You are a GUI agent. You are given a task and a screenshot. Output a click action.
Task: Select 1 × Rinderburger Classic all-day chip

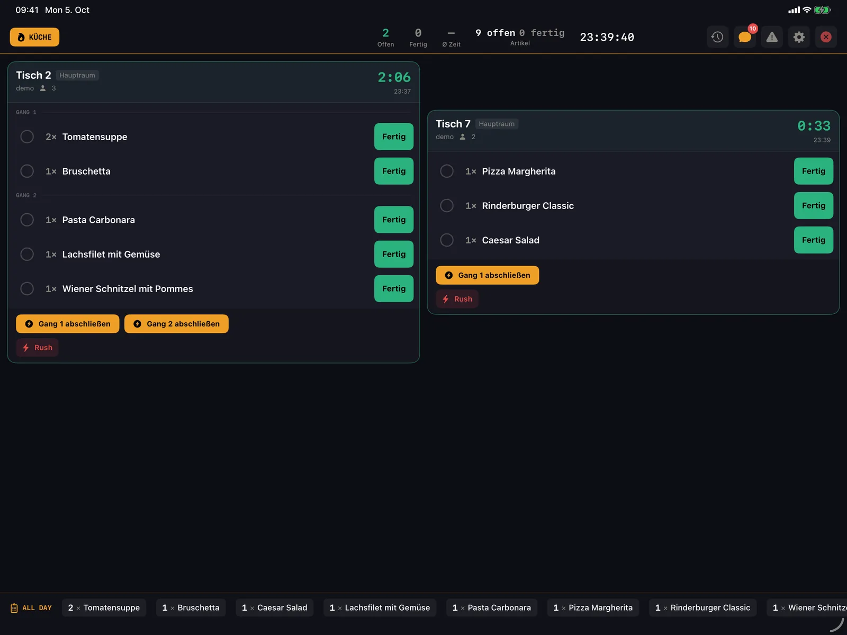click(703, 607)
